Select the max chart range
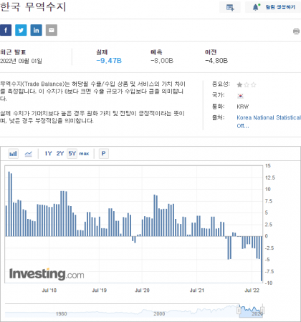The image size is (301, 322). 84,154
